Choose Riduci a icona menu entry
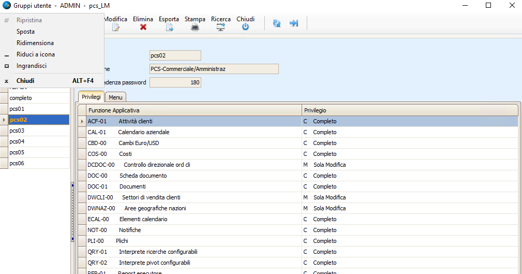522x274 pixels. coord(36,54)
